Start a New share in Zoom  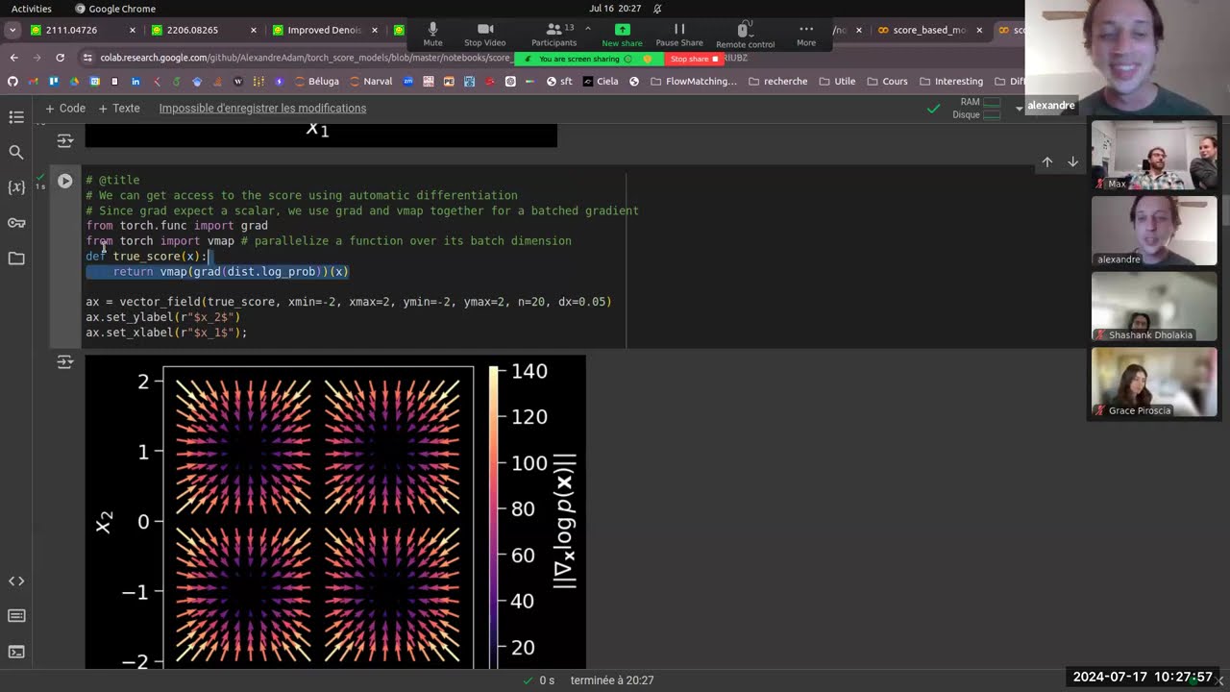[622, 35]
